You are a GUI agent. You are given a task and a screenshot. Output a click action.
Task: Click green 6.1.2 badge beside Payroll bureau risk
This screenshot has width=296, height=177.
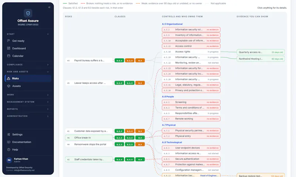119,61
